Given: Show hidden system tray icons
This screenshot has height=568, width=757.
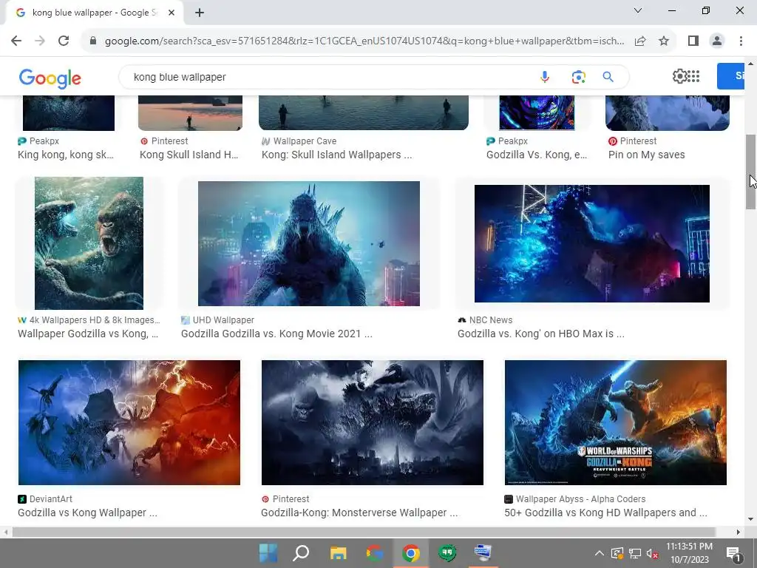Looking at the screenshot, I should (x=599, y=553).
